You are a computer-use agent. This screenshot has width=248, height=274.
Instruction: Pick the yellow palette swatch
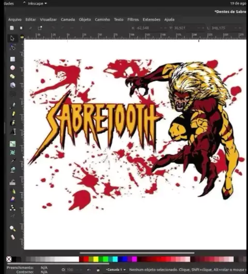click(x=96, y=259)
